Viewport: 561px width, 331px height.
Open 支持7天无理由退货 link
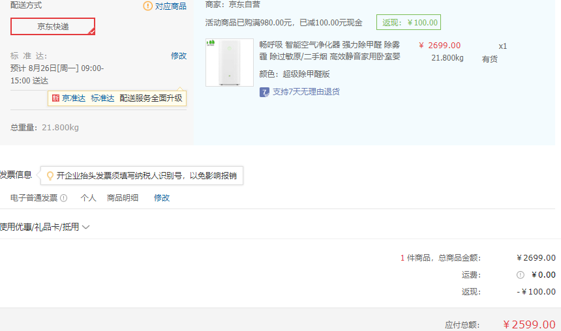pos(306,92)
